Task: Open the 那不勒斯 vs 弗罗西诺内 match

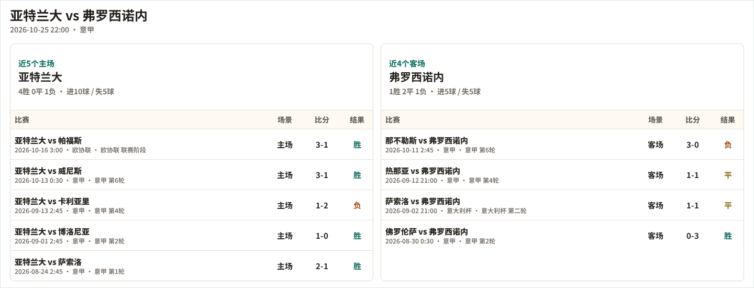Action: [x=562, y=145]
